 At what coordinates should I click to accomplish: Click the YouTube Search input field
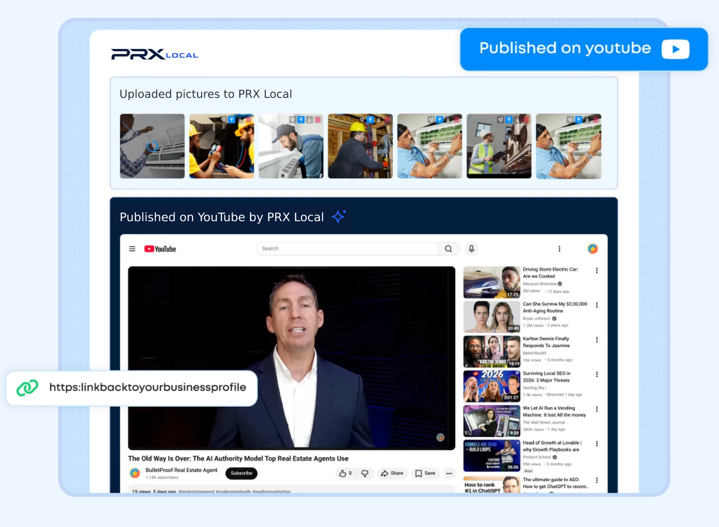coord(347,249)
